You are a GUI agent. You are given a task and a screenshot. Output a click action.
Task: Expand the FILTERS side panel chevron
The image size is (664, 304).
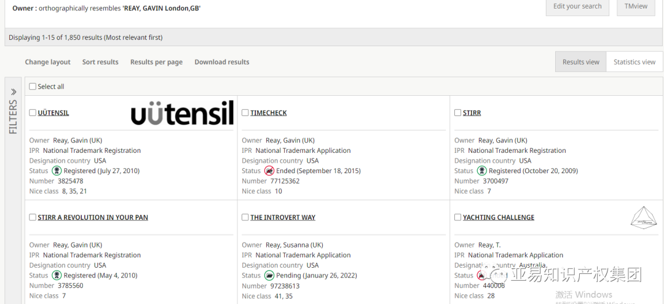click(13, 92)
